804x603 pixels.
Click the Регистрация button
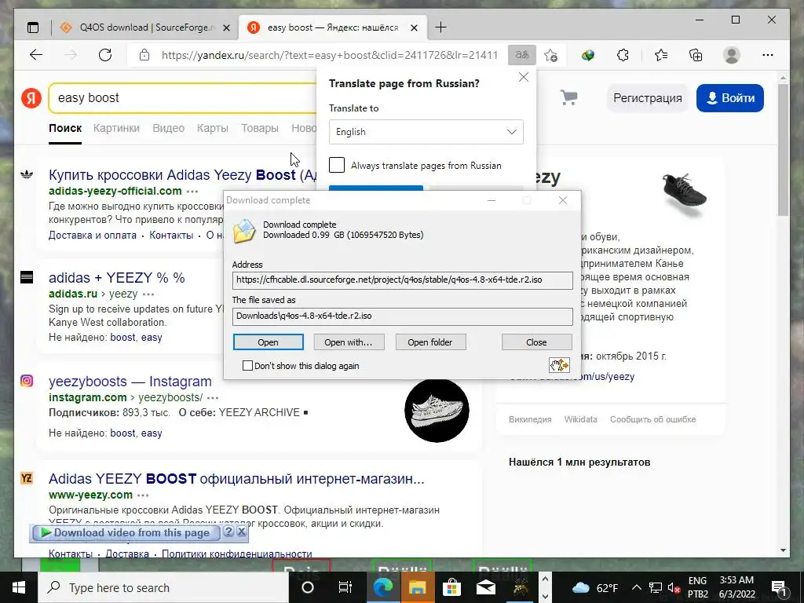click(648, 98)
